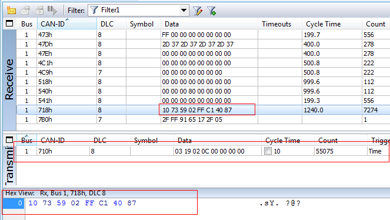Click Hex View header Rx, Bus 1, 718h
This screenshot has height=220, width=390.
(73, 193)
